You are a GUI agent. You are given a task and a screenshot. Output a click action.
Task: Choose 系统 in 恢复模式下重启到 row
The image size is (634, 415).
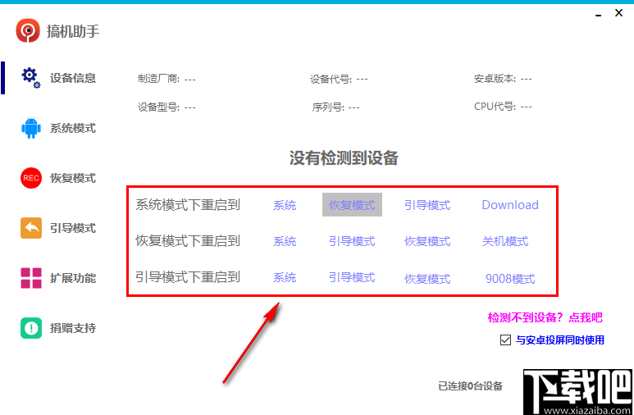285,241
